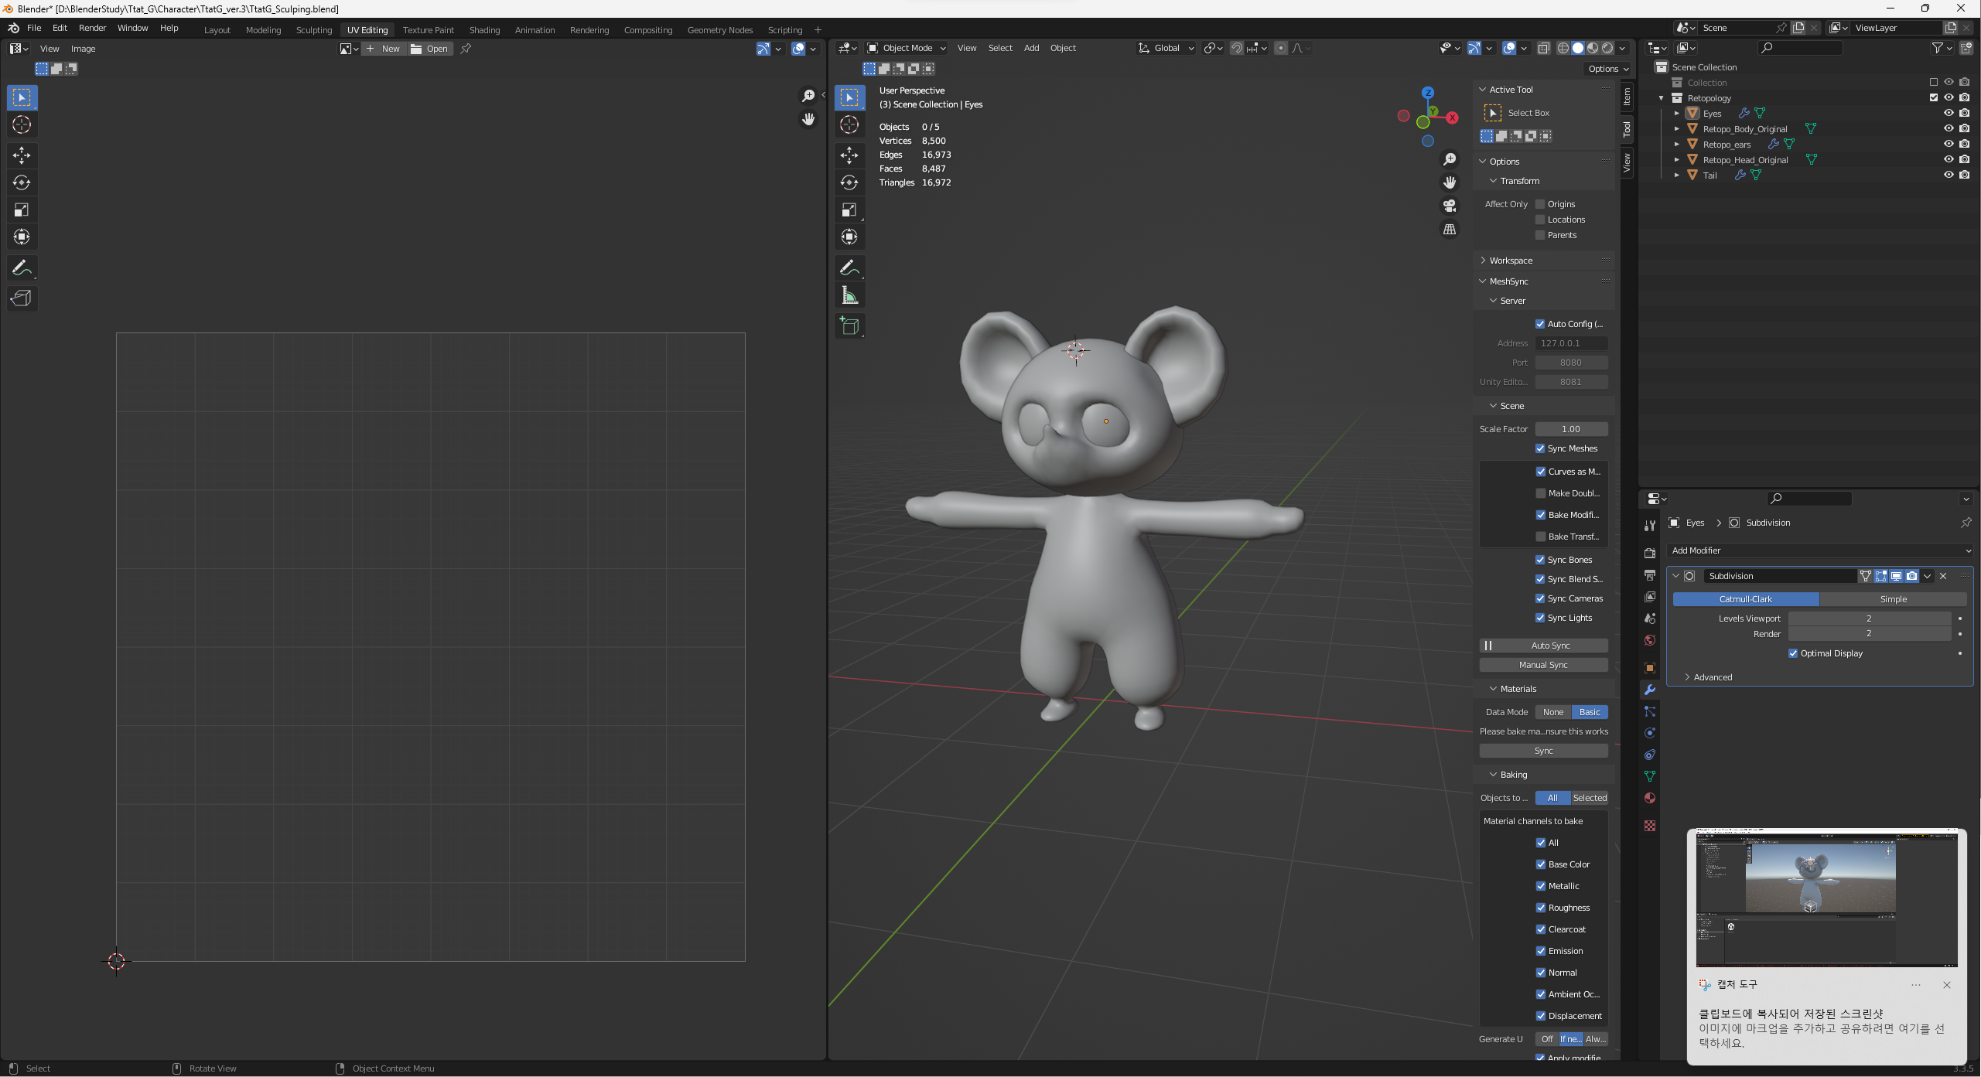Click the Cursor tool in the 3D viewport

(x=849, y=124)
